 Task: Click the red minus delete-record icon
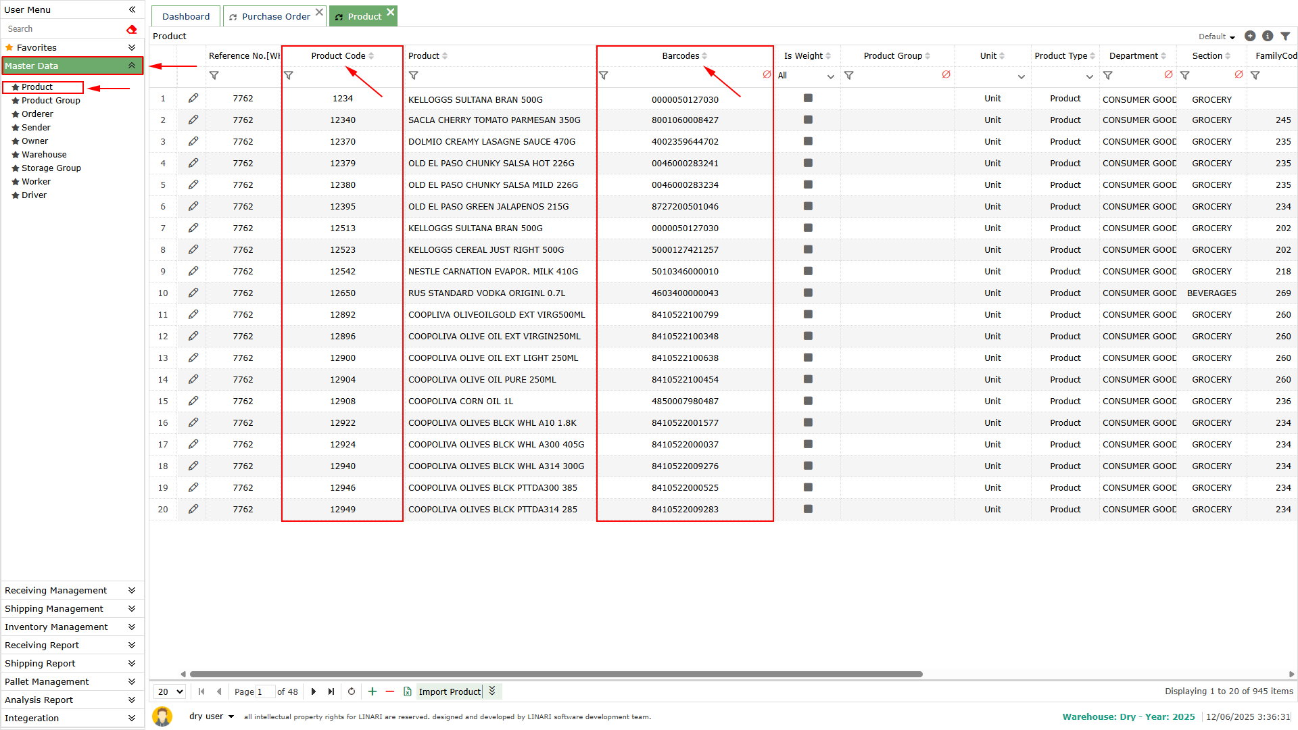pyautogui.click(x=390, y=691)
